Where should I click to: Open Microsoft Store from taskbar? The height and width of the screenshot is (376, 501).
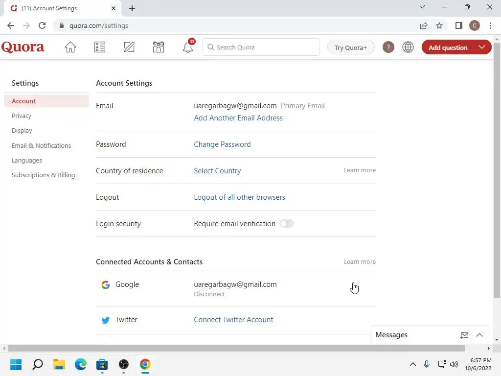click(x=102, y=364)
